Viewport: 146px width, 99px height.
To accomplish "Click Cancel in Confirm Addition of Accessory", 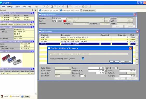I will 126,62.
